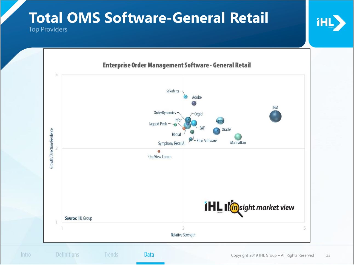Click the Salesforce bubble
This screenshot has width=354, height=265.
click(185, 96)
